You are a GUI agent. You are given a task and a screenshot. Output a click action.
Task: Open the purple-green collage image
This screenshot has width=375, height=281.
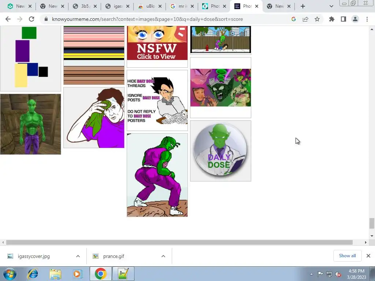click(220, 88)
